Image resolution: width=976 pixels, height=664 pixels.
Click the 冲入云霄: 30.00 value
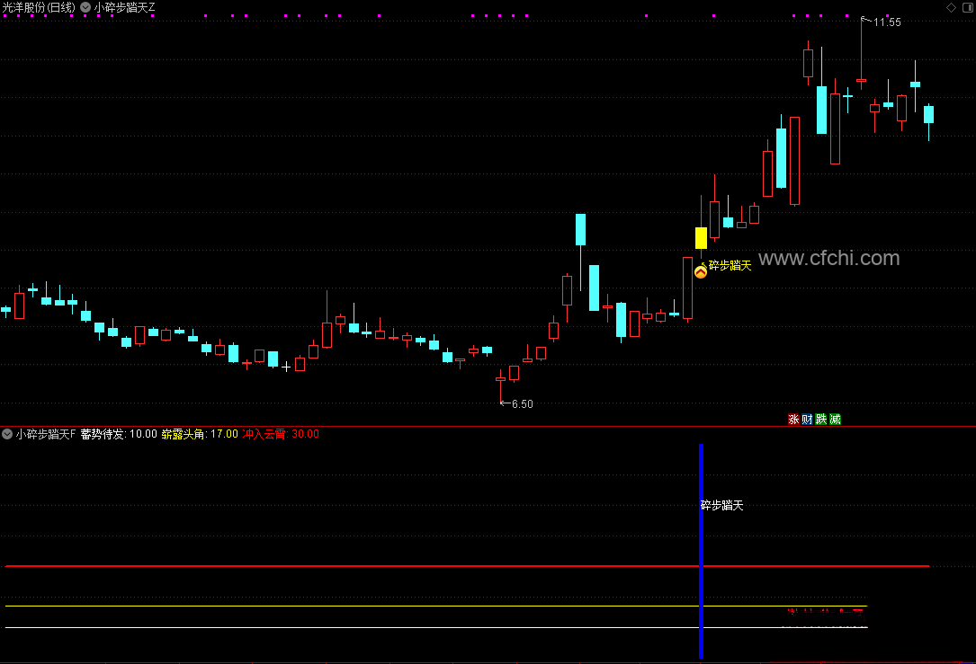(281, 434)
